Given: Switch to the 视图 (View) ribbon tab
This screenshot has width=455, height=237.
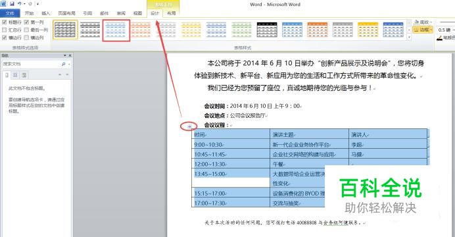Looking at the screenshot, I should coord(138,13).
